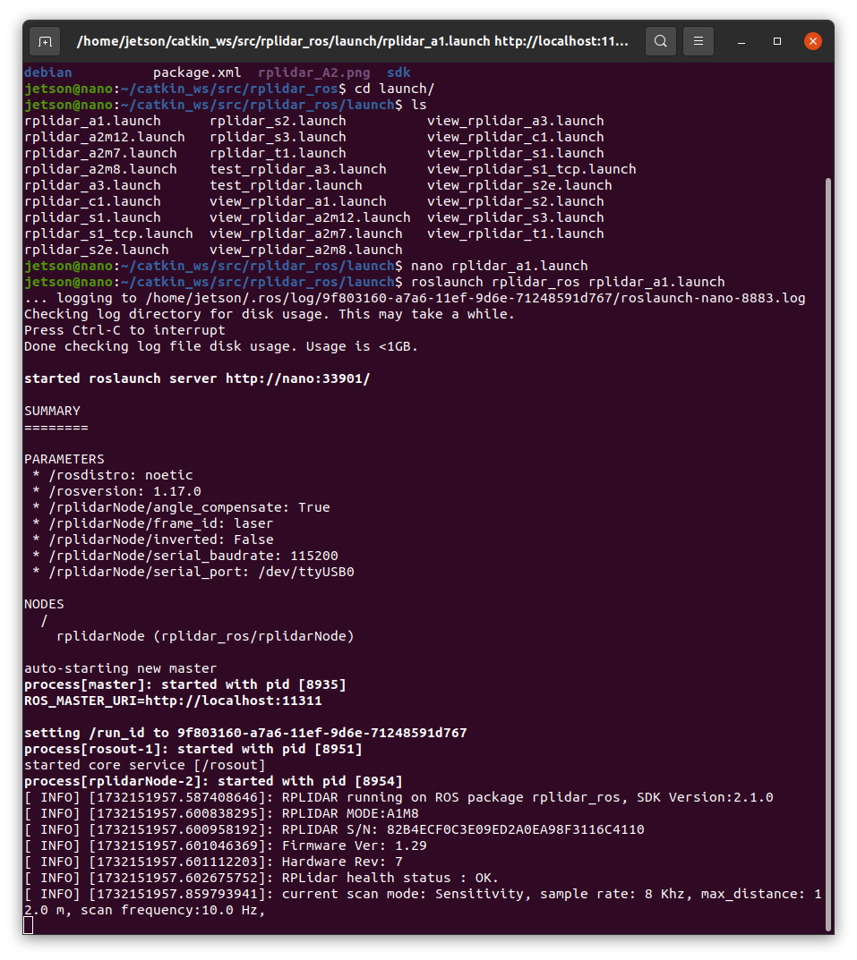The image size is (857, 960).
Task: Minimize the terminal window
Action: tap(741, 41)
